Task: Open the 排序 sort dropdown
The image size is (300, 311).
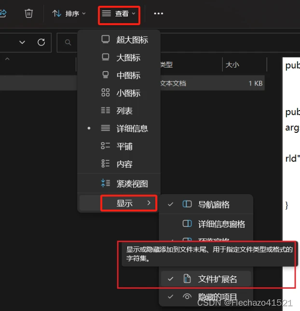Action: [x=69, y=14]
